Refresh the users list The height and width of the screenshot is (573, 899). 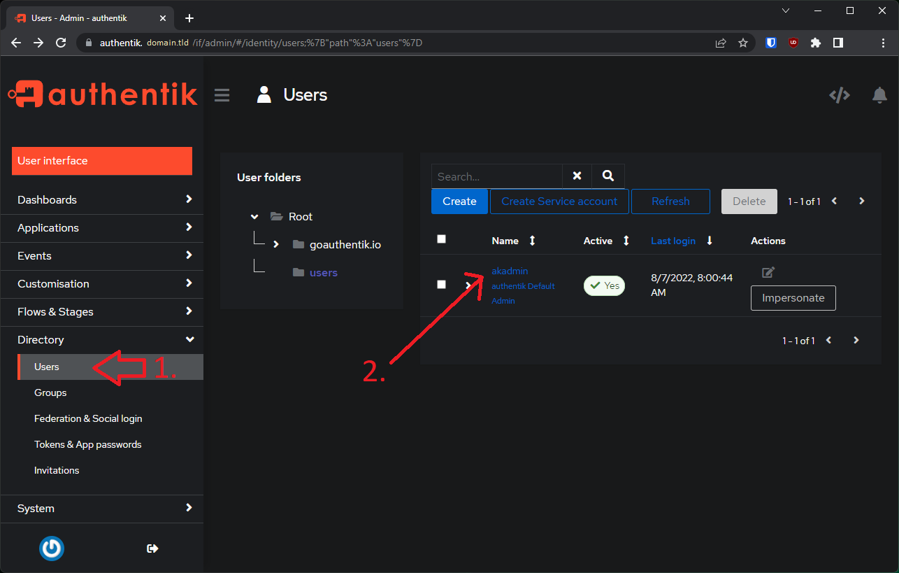[670, 201]
